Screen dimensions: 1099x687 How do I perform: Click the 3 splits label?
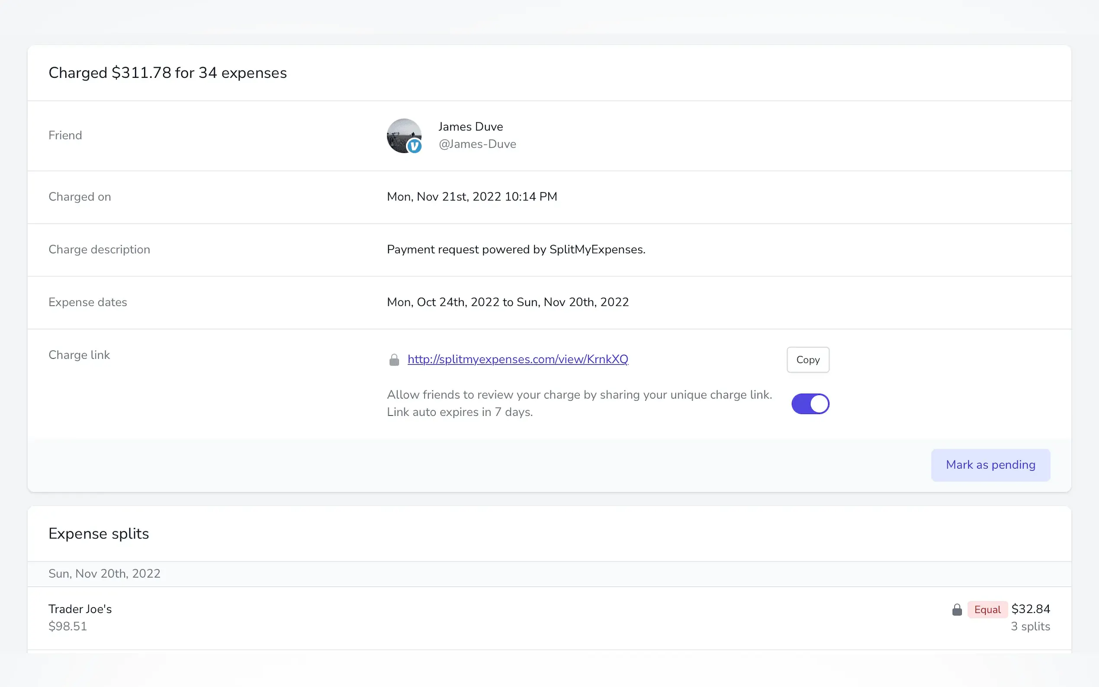[x=1030, y=626]
